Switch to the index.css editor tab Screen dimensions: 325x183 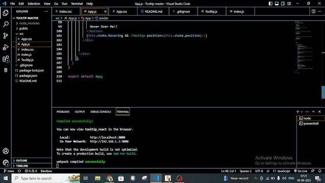coord(66,11)
